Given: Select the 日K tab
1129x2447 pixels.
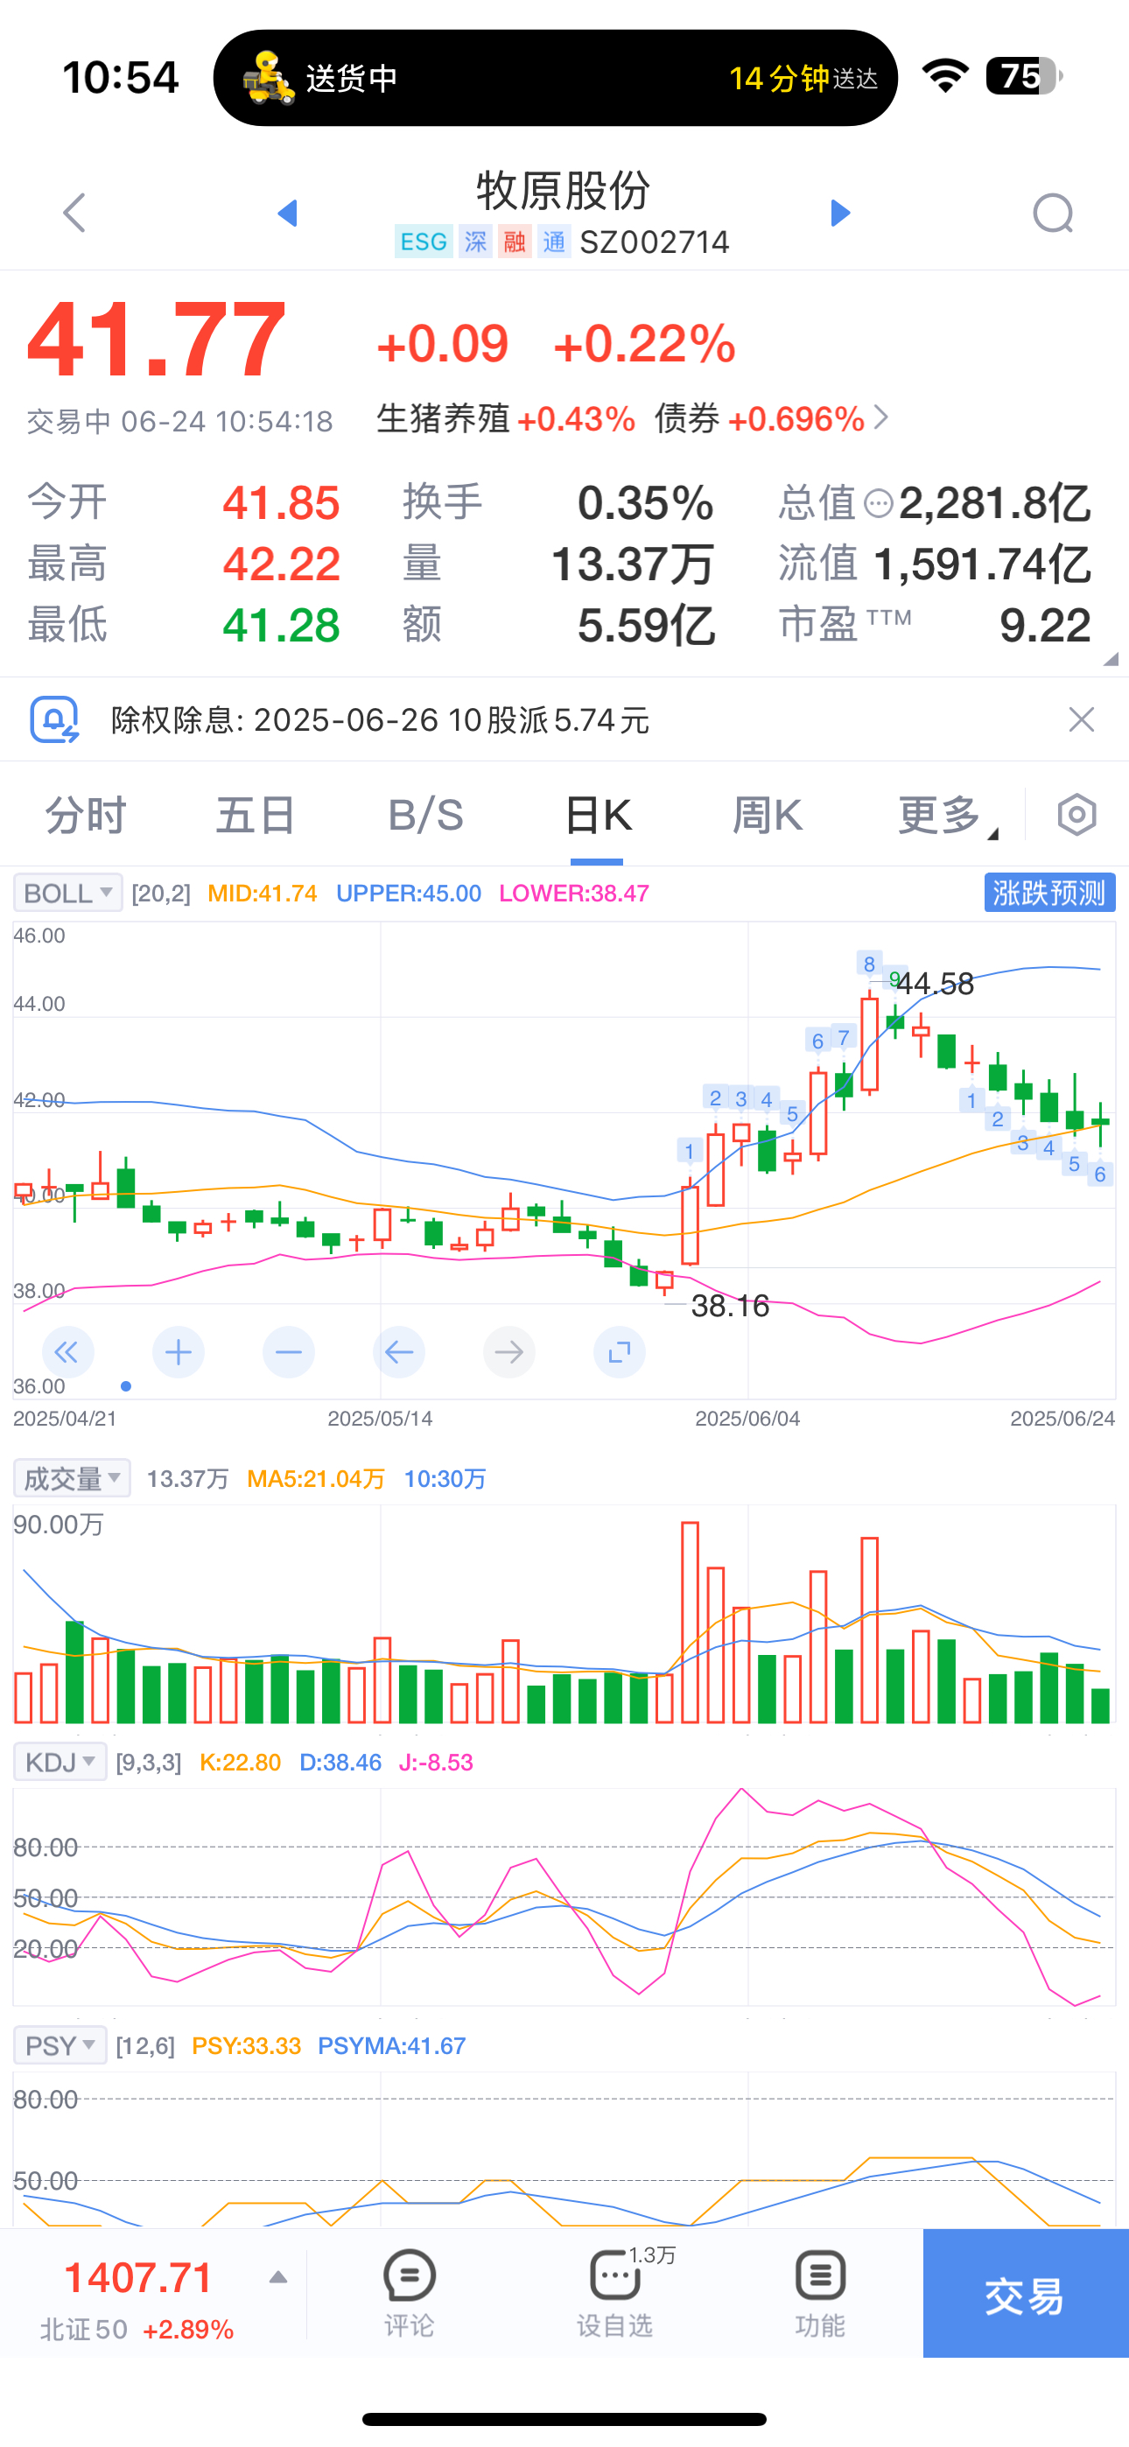Looking at the screenshot, I should 597,815.
